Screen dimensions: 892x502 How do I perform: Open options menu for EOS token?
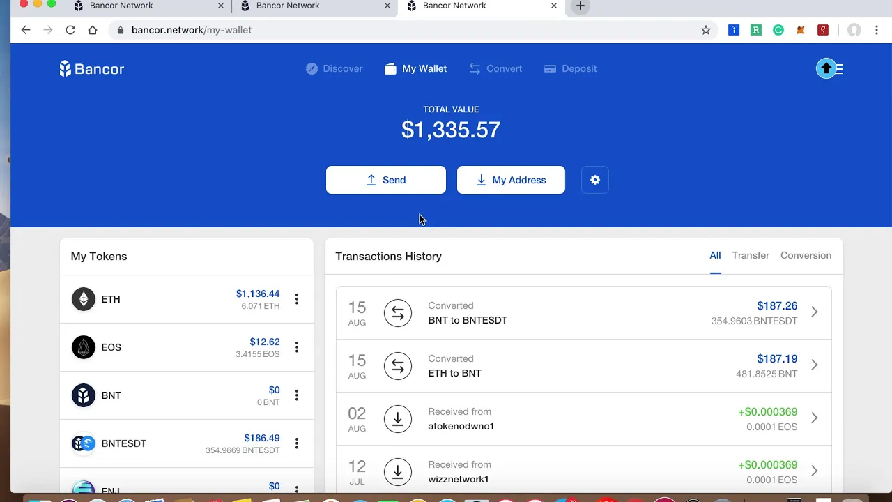297,347
